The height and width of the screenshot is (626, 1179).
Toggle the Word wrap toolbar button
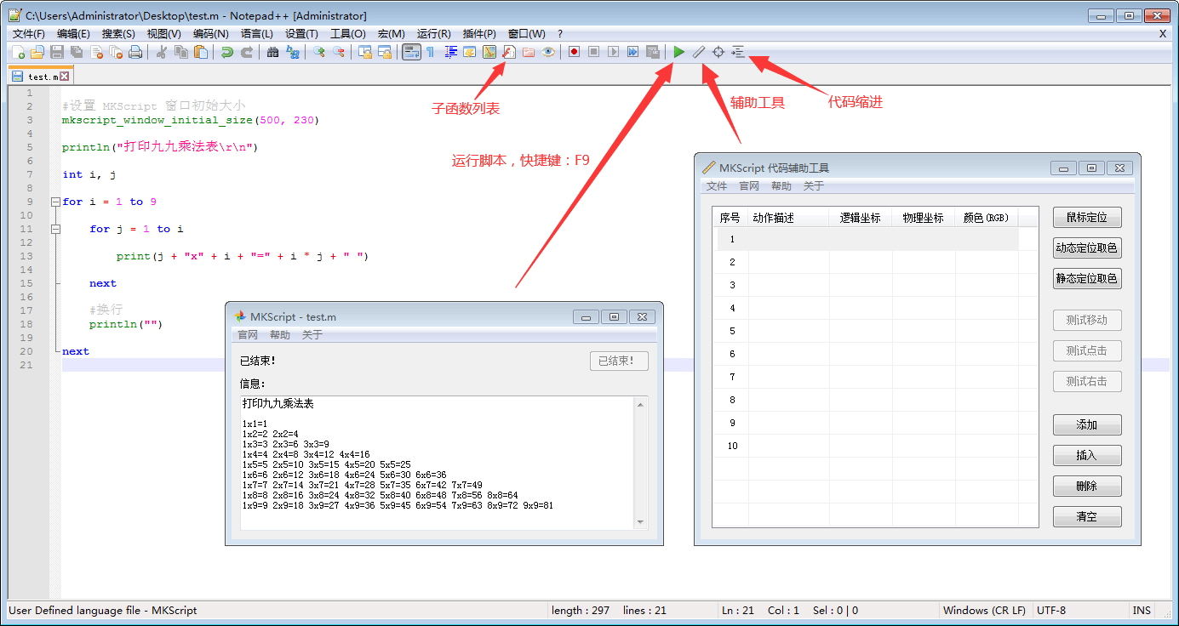[410, 52]
